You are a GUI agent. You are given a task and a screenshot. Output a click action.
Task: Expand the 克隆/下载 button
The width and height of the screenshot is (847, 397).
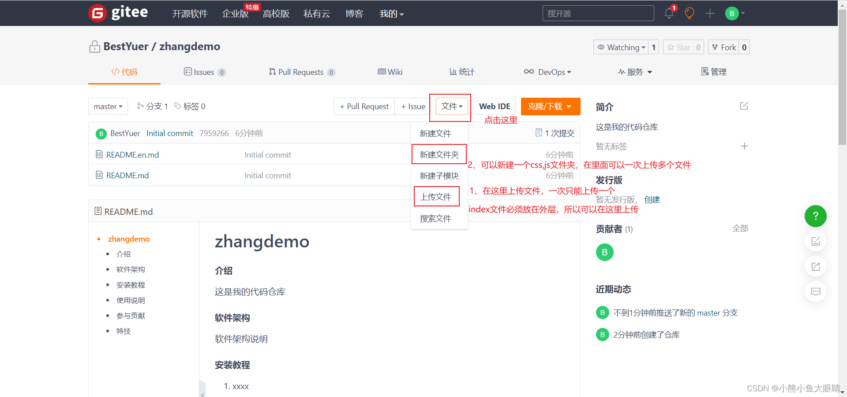pos(551,106)
